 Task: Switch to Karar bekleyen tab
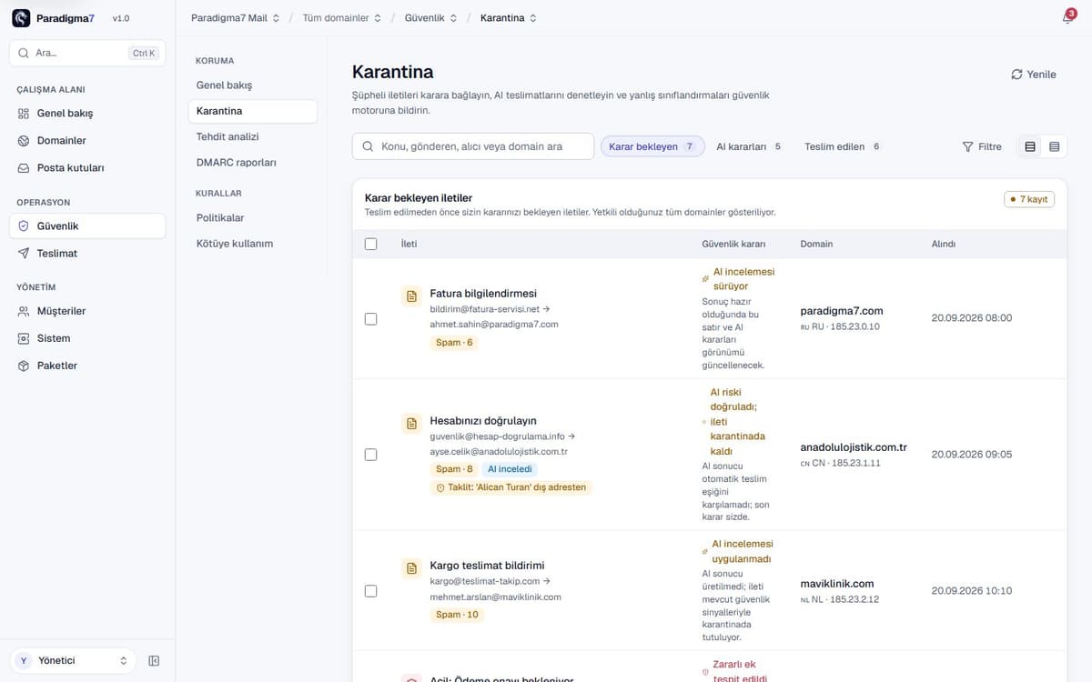(652, 146)
